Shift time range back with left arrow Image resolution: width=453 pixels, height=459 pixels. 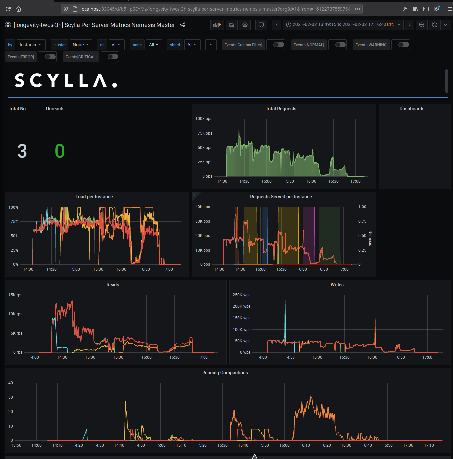click(x=277, y=25)
